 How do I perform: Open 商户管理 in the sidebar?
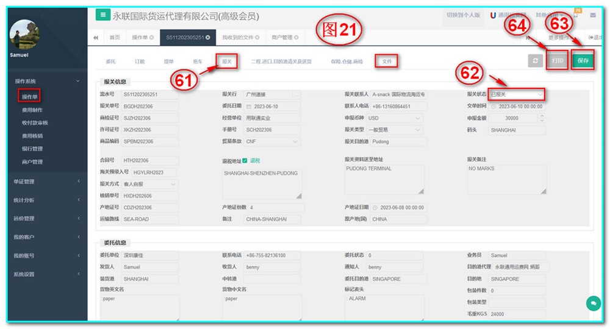pos(32,162)
